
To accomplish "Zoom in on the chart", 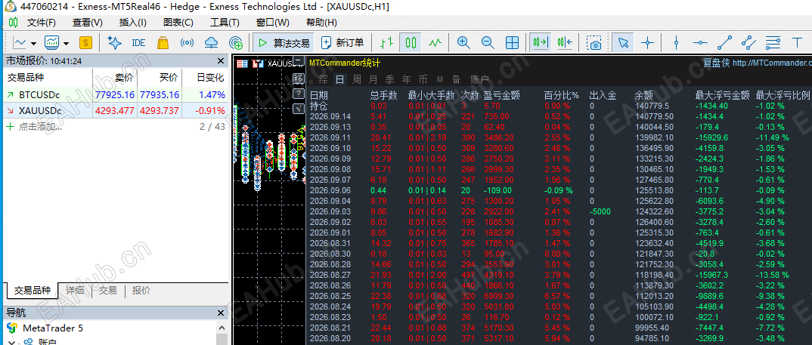I will (x=463, y=43).
